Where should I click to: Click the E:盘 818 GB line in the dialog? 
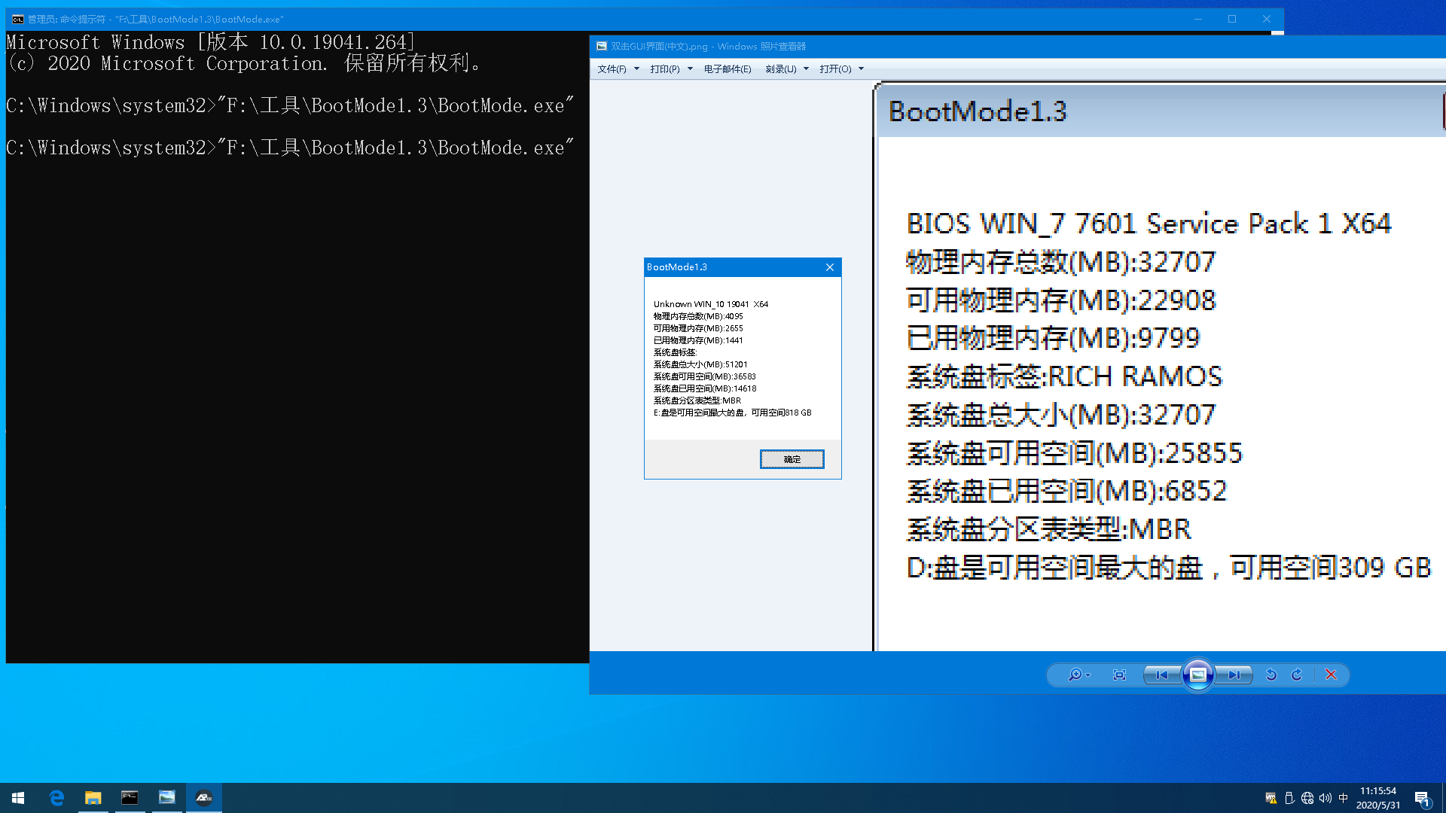coord(732,413)
